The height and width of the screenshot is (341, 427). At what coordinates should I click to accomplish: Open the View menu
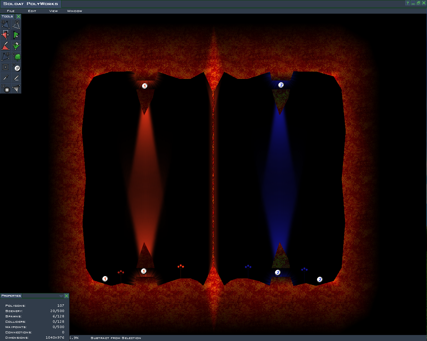tap(53, 11)
